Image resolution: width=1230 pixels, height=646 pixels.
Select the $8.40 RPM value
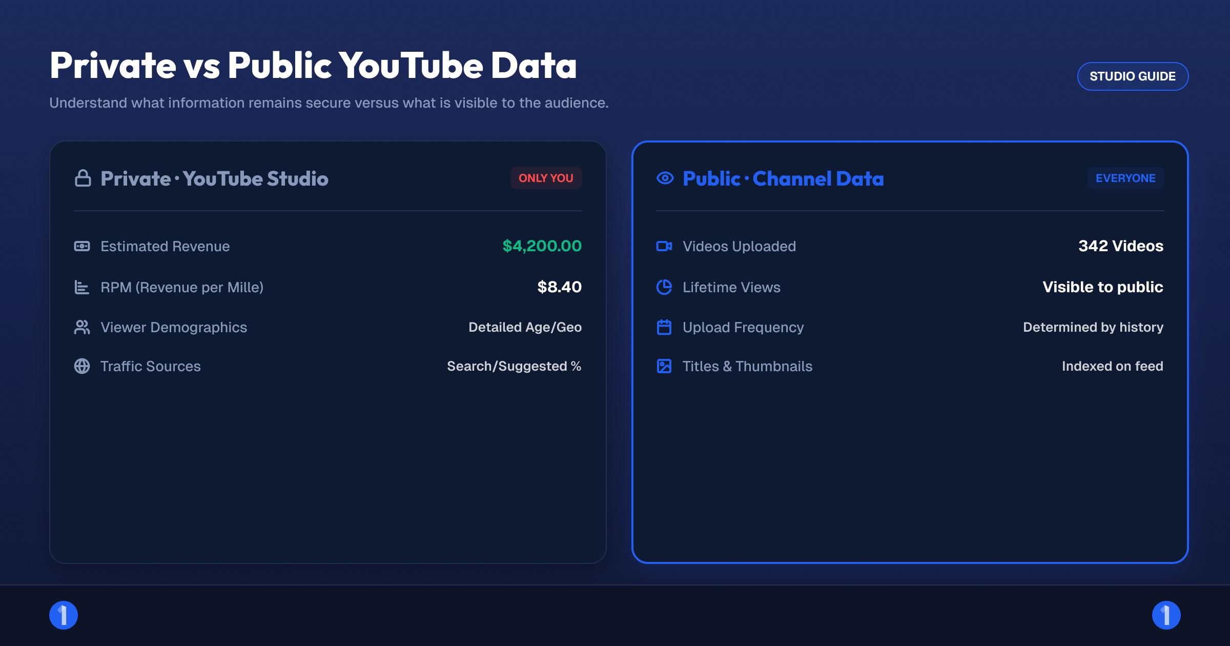click(x=559, y=287)
